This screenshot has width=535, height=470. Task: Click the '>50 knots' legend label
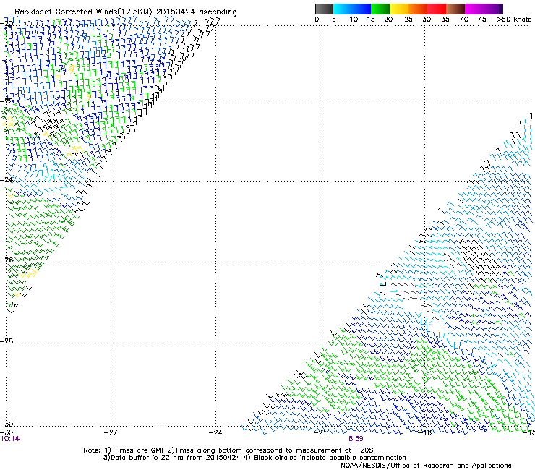(514, 20)
